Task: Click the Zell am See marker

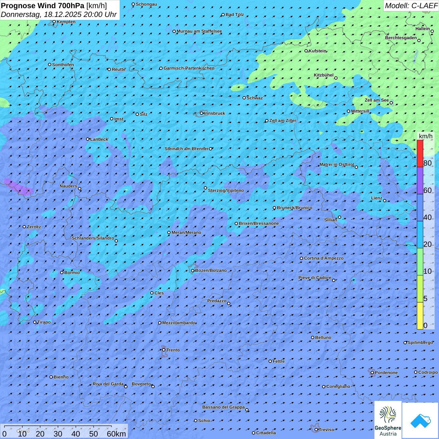Action: coord(391,103)
